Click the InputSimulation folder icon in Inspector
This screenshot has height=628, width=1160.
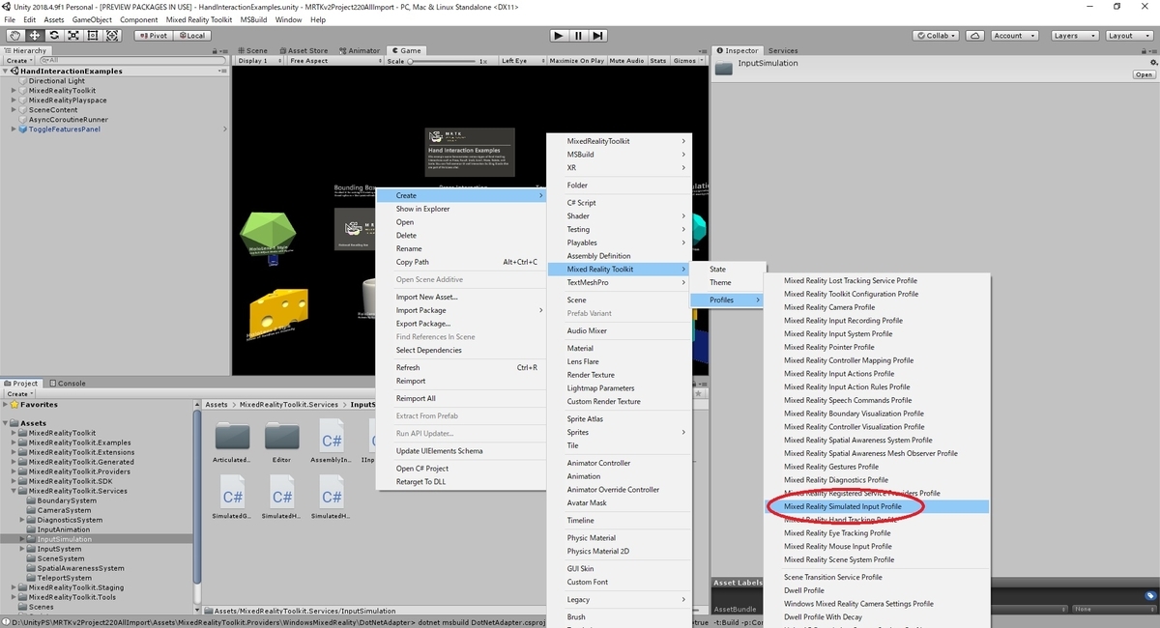[x=724, y=68]
